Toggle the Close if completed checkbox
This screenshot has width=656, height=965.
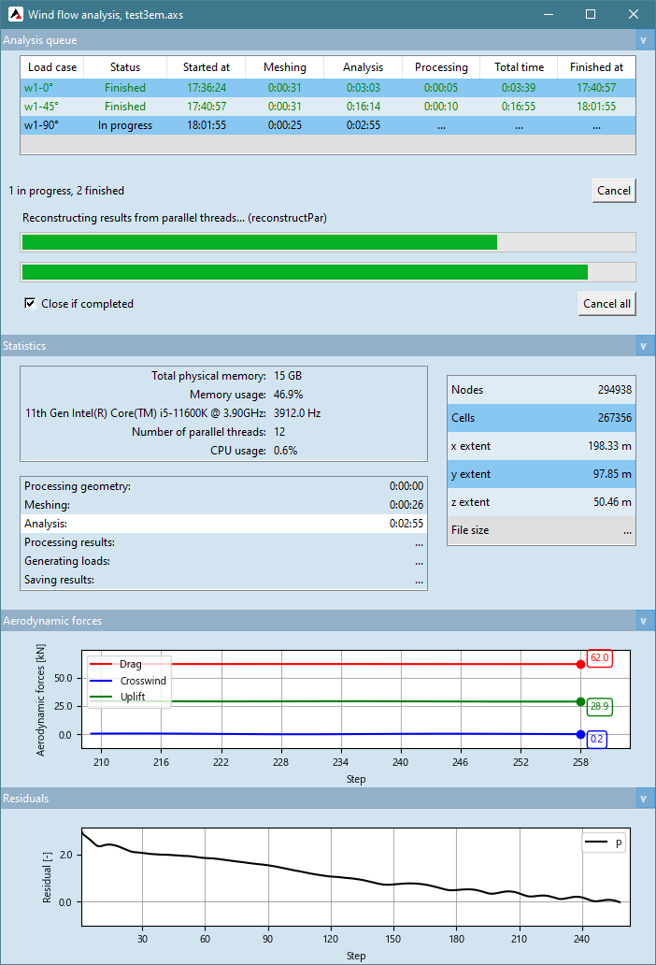[30, 304]
